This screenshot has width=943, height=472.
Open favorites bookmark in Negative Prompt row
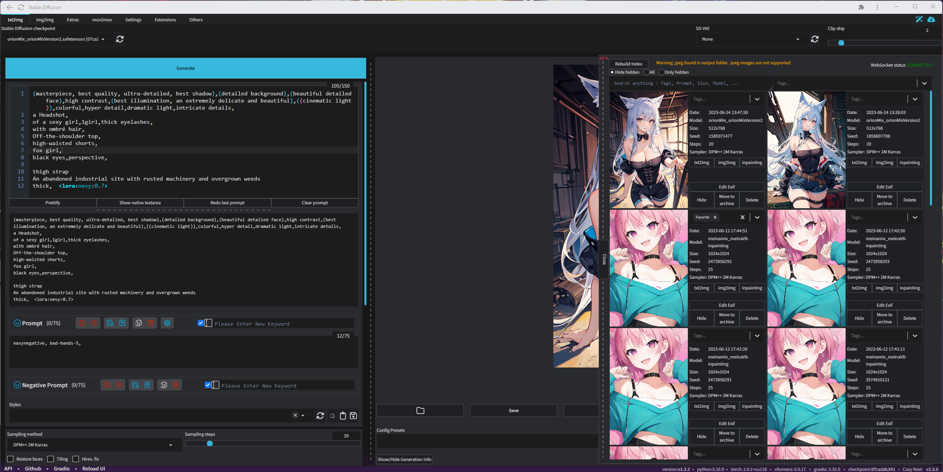pos(147,385)
